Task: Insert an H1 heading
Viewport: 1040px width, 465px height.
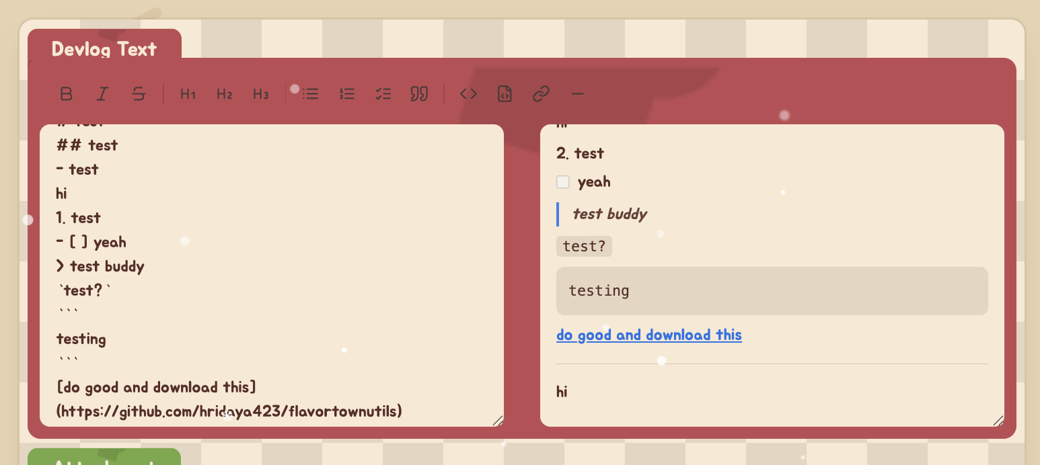Action: (x=188, y=94)
